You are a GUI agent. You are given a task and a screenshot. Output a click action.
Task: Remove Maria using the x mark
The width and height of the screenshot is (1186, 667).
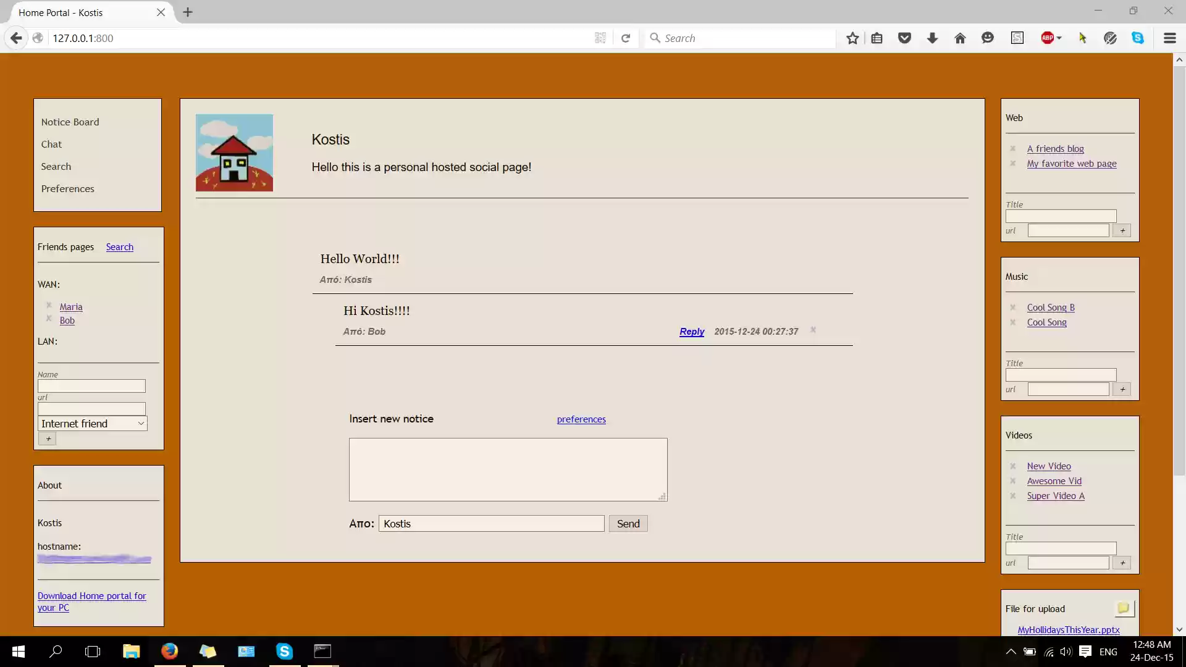(x=49, y=305)
